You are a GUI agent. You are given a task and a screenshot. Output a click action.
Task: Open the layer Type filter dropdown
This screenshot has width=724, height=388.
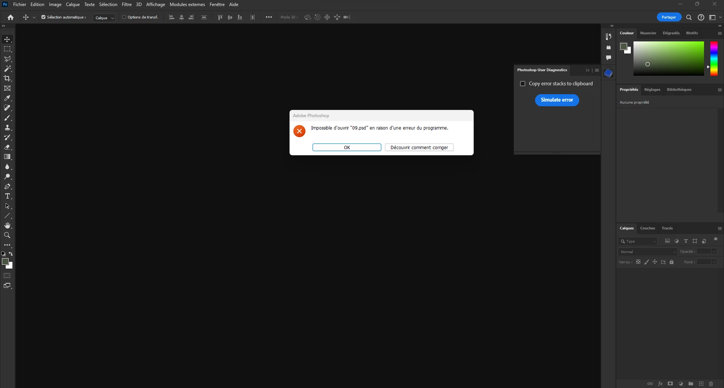(x=638, y=241)
